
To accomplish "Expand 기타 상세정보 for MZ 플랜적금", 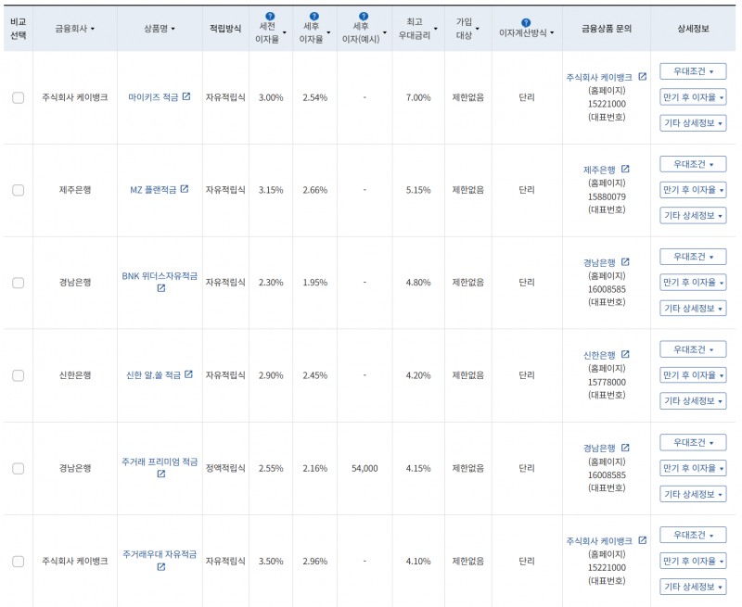I will pyautogui.click(x=693, y=216).
